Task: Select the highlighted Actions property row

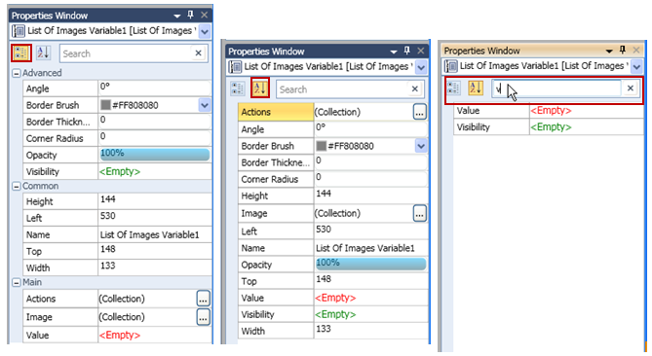Action: coord(276,112)
